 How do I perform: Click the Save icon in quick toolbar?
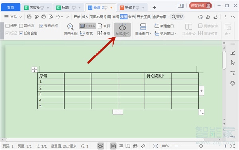(29, 16)
